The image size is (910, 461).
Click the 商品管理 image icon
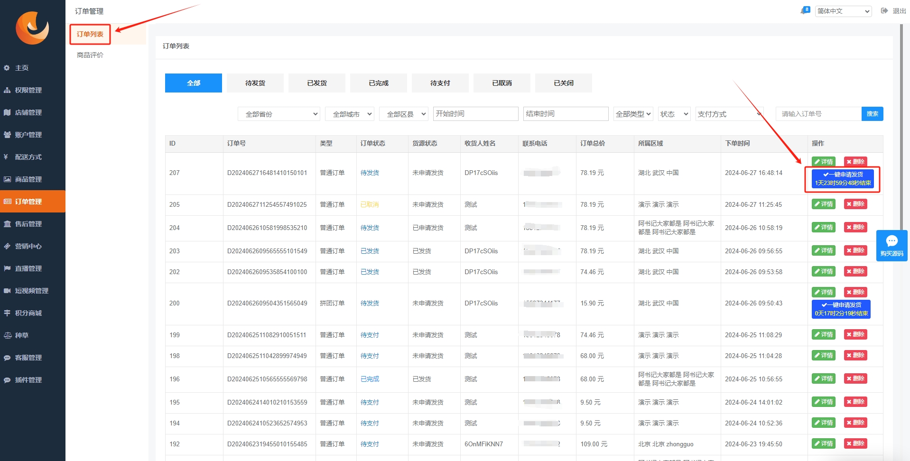(7, 179)
